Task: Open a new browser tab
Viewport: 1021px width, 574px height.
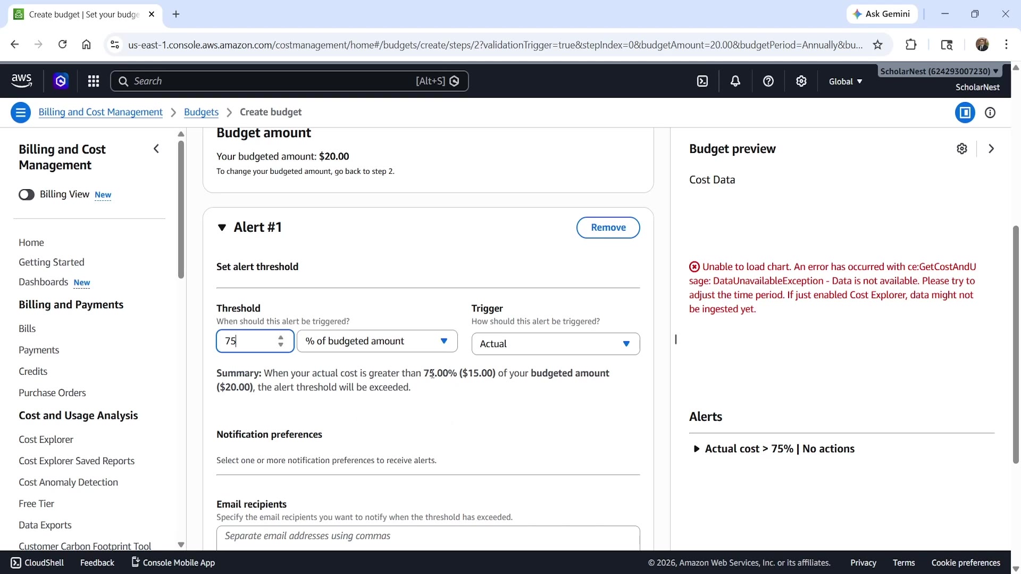Action: (x=176, y=14)
